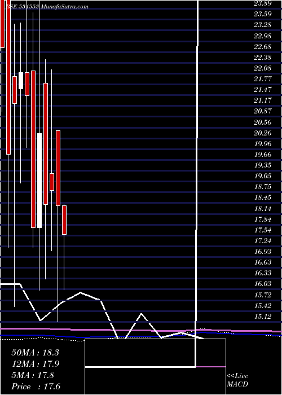
Task: Click the <<Live MACD label
Action: click(x=237, y=380)
